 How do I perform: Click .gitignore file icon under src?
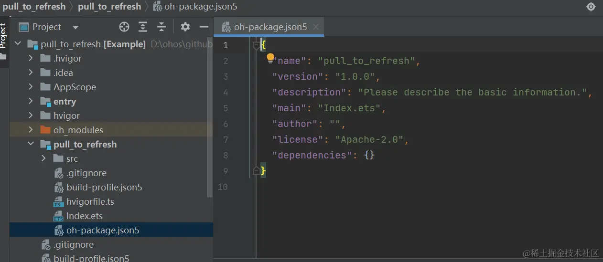[59, 173]
